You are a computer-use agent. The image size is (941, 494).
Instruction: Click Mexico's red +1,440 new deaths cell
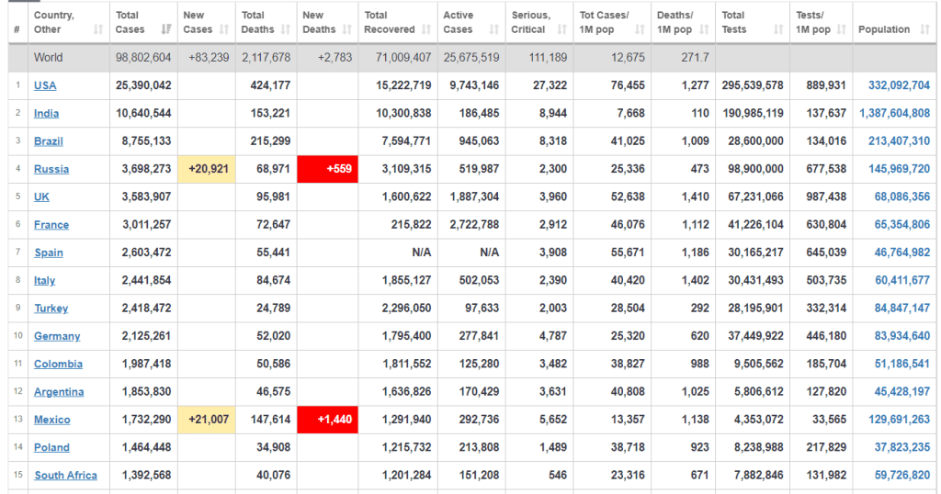tap(327, 420)
